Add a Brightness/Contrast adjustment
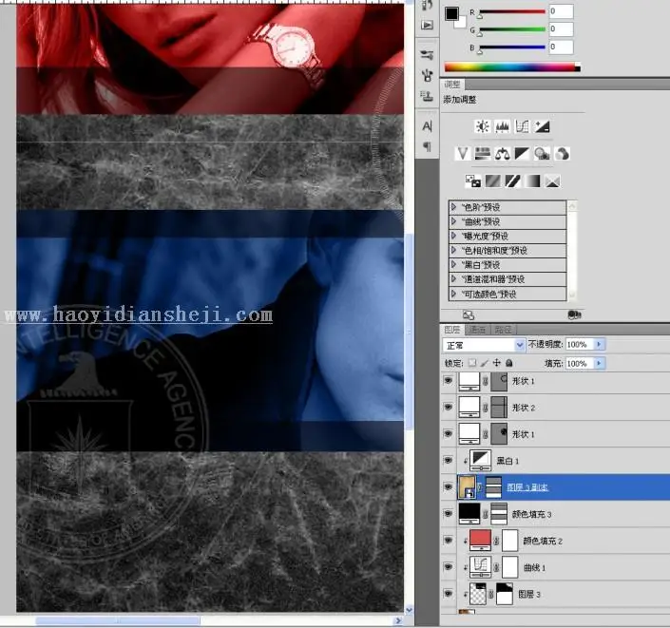The height and width of the screenshot is (628, 670). 483,126
